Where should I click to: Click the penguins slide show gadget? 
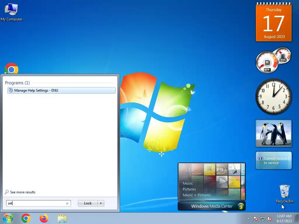(x=273, y=133)
